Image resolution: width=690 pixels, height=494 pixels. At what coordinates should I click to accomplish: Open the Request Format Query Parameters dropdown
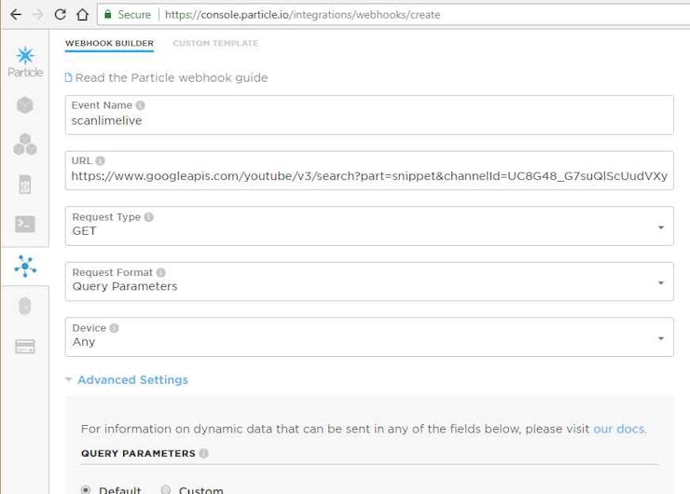point(369,281)
